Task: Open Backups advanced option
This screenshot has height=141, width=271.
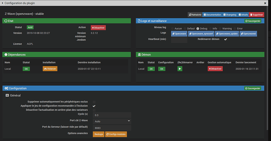Action: click(99, 134)
